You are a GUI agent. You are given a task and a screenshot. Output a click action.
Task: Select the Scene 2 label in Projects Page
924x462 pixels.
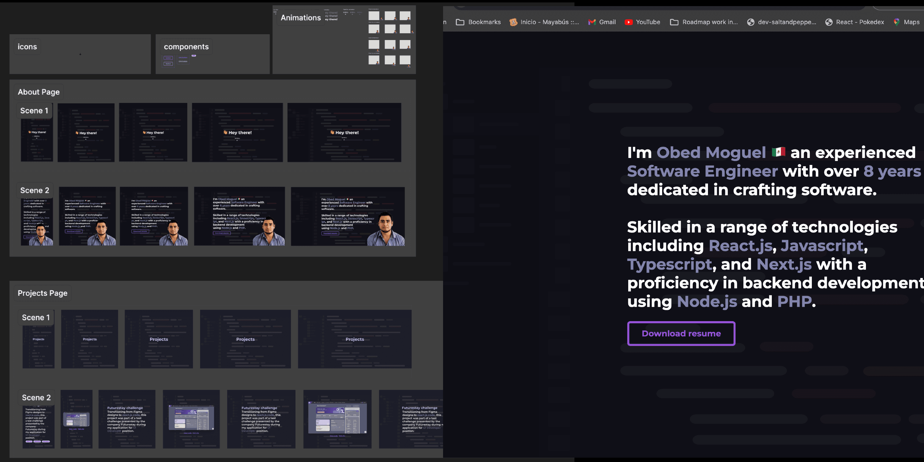coord(36,398)
